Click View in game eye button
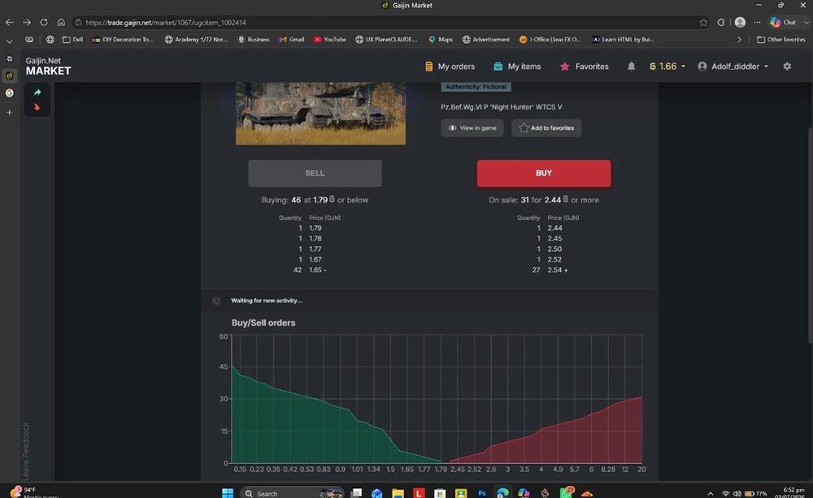Viewport: 813px width, 498px height. click(x=472, y=128)
